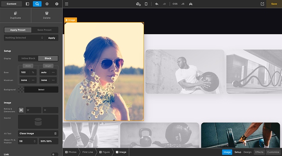Select the kettlebell photo
Viewport: 282px width, 156px height.
[x=160, y=135]
